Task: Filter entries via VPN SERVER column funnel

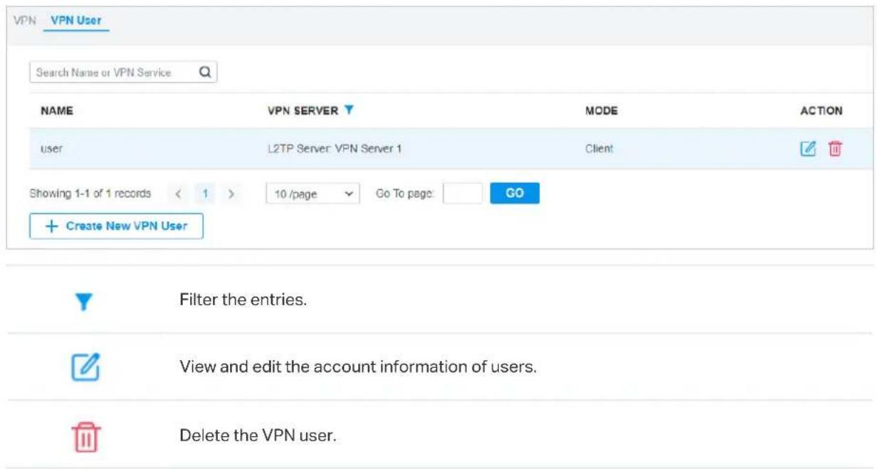Action: (349, 111)
